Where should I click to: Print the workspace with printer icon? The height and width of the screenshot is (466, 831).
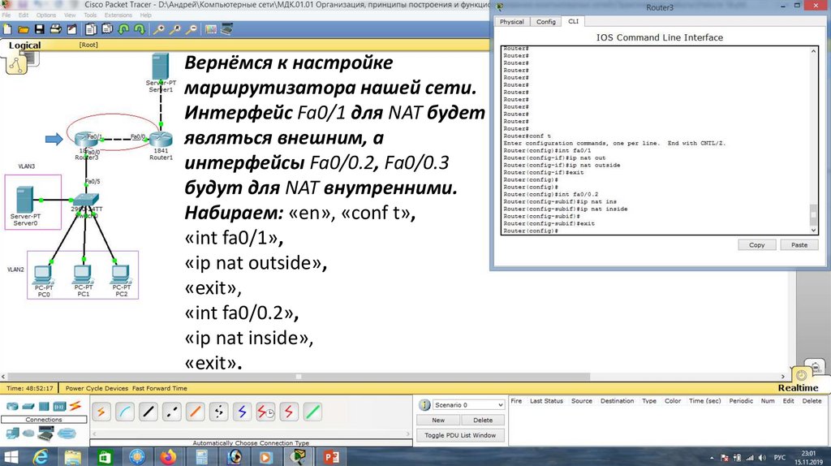pyautogui.click(x=56, y=30)
